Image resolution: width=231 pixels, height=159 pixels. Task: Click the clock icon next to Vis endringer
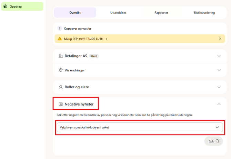[x=61, y=70]
